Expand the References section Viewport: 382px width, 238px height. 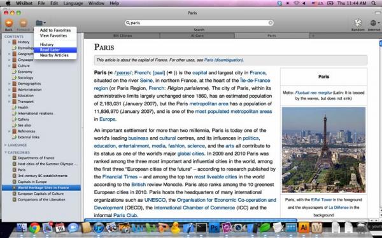[x=10, y=131]
